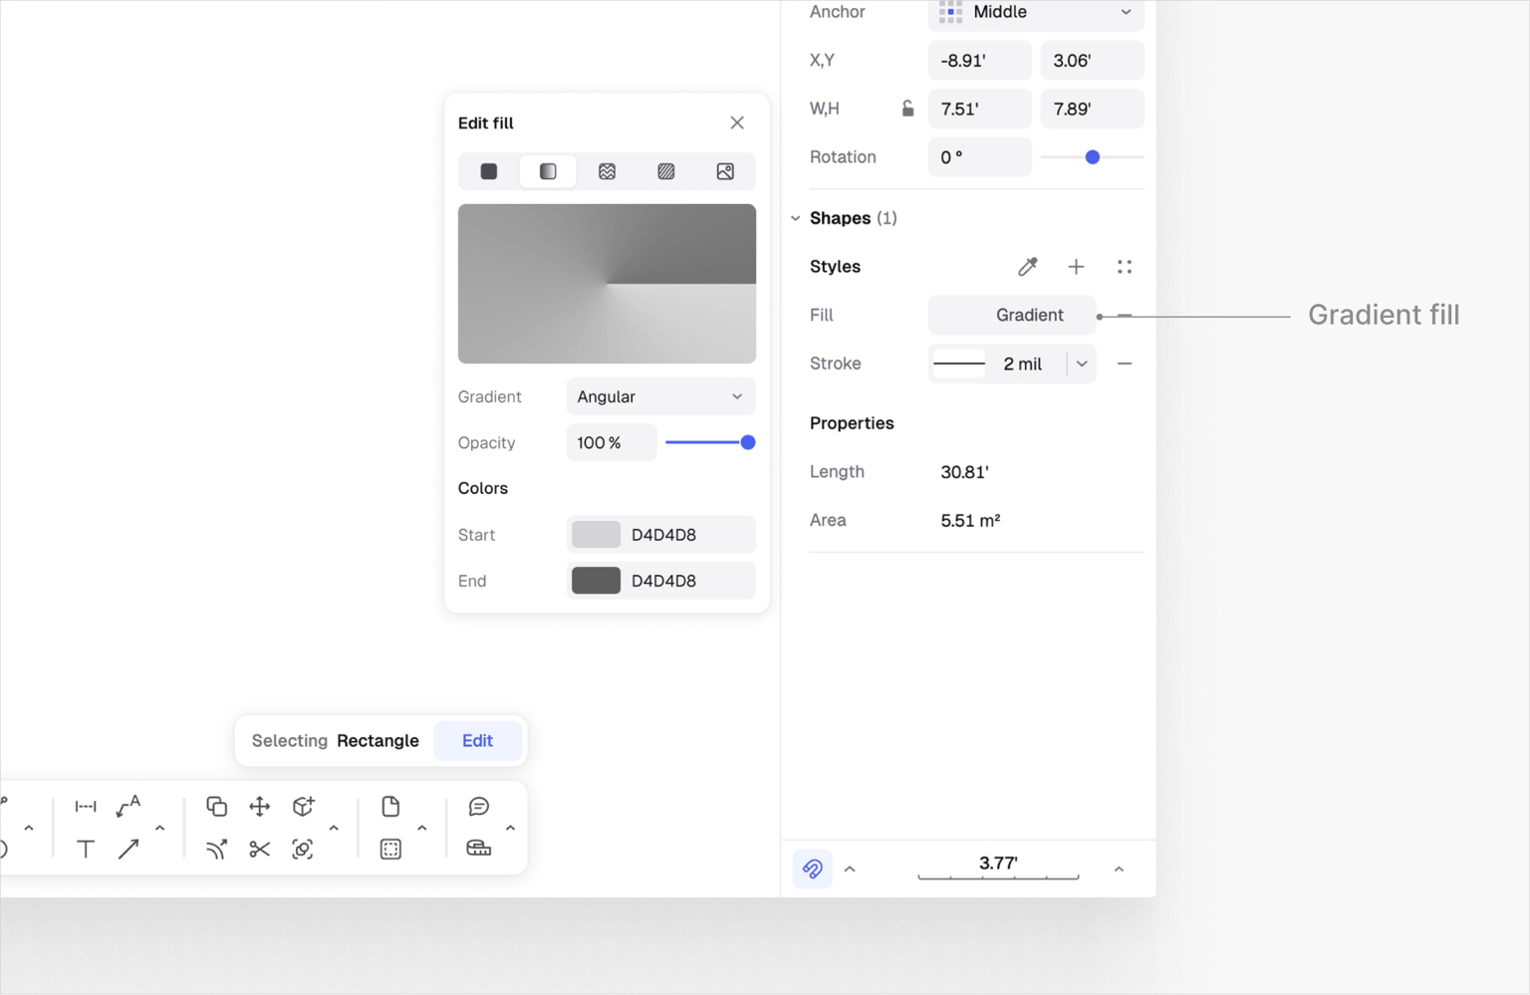
Task: Select the tape measure tool
Action: point(478,849)
